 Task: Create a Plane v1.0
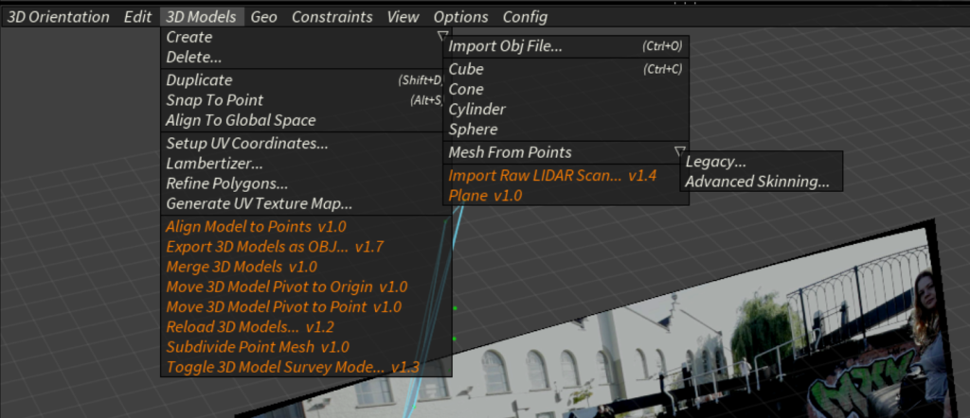tap(566, 195)
